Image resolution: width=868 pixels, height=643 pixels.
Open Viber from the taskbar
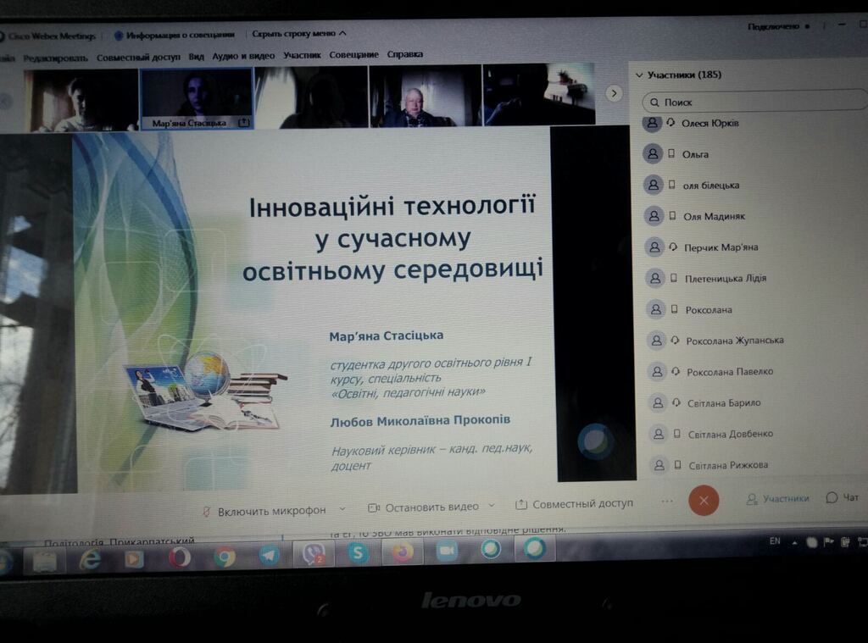pyautogui.click(x=314, y=555)
